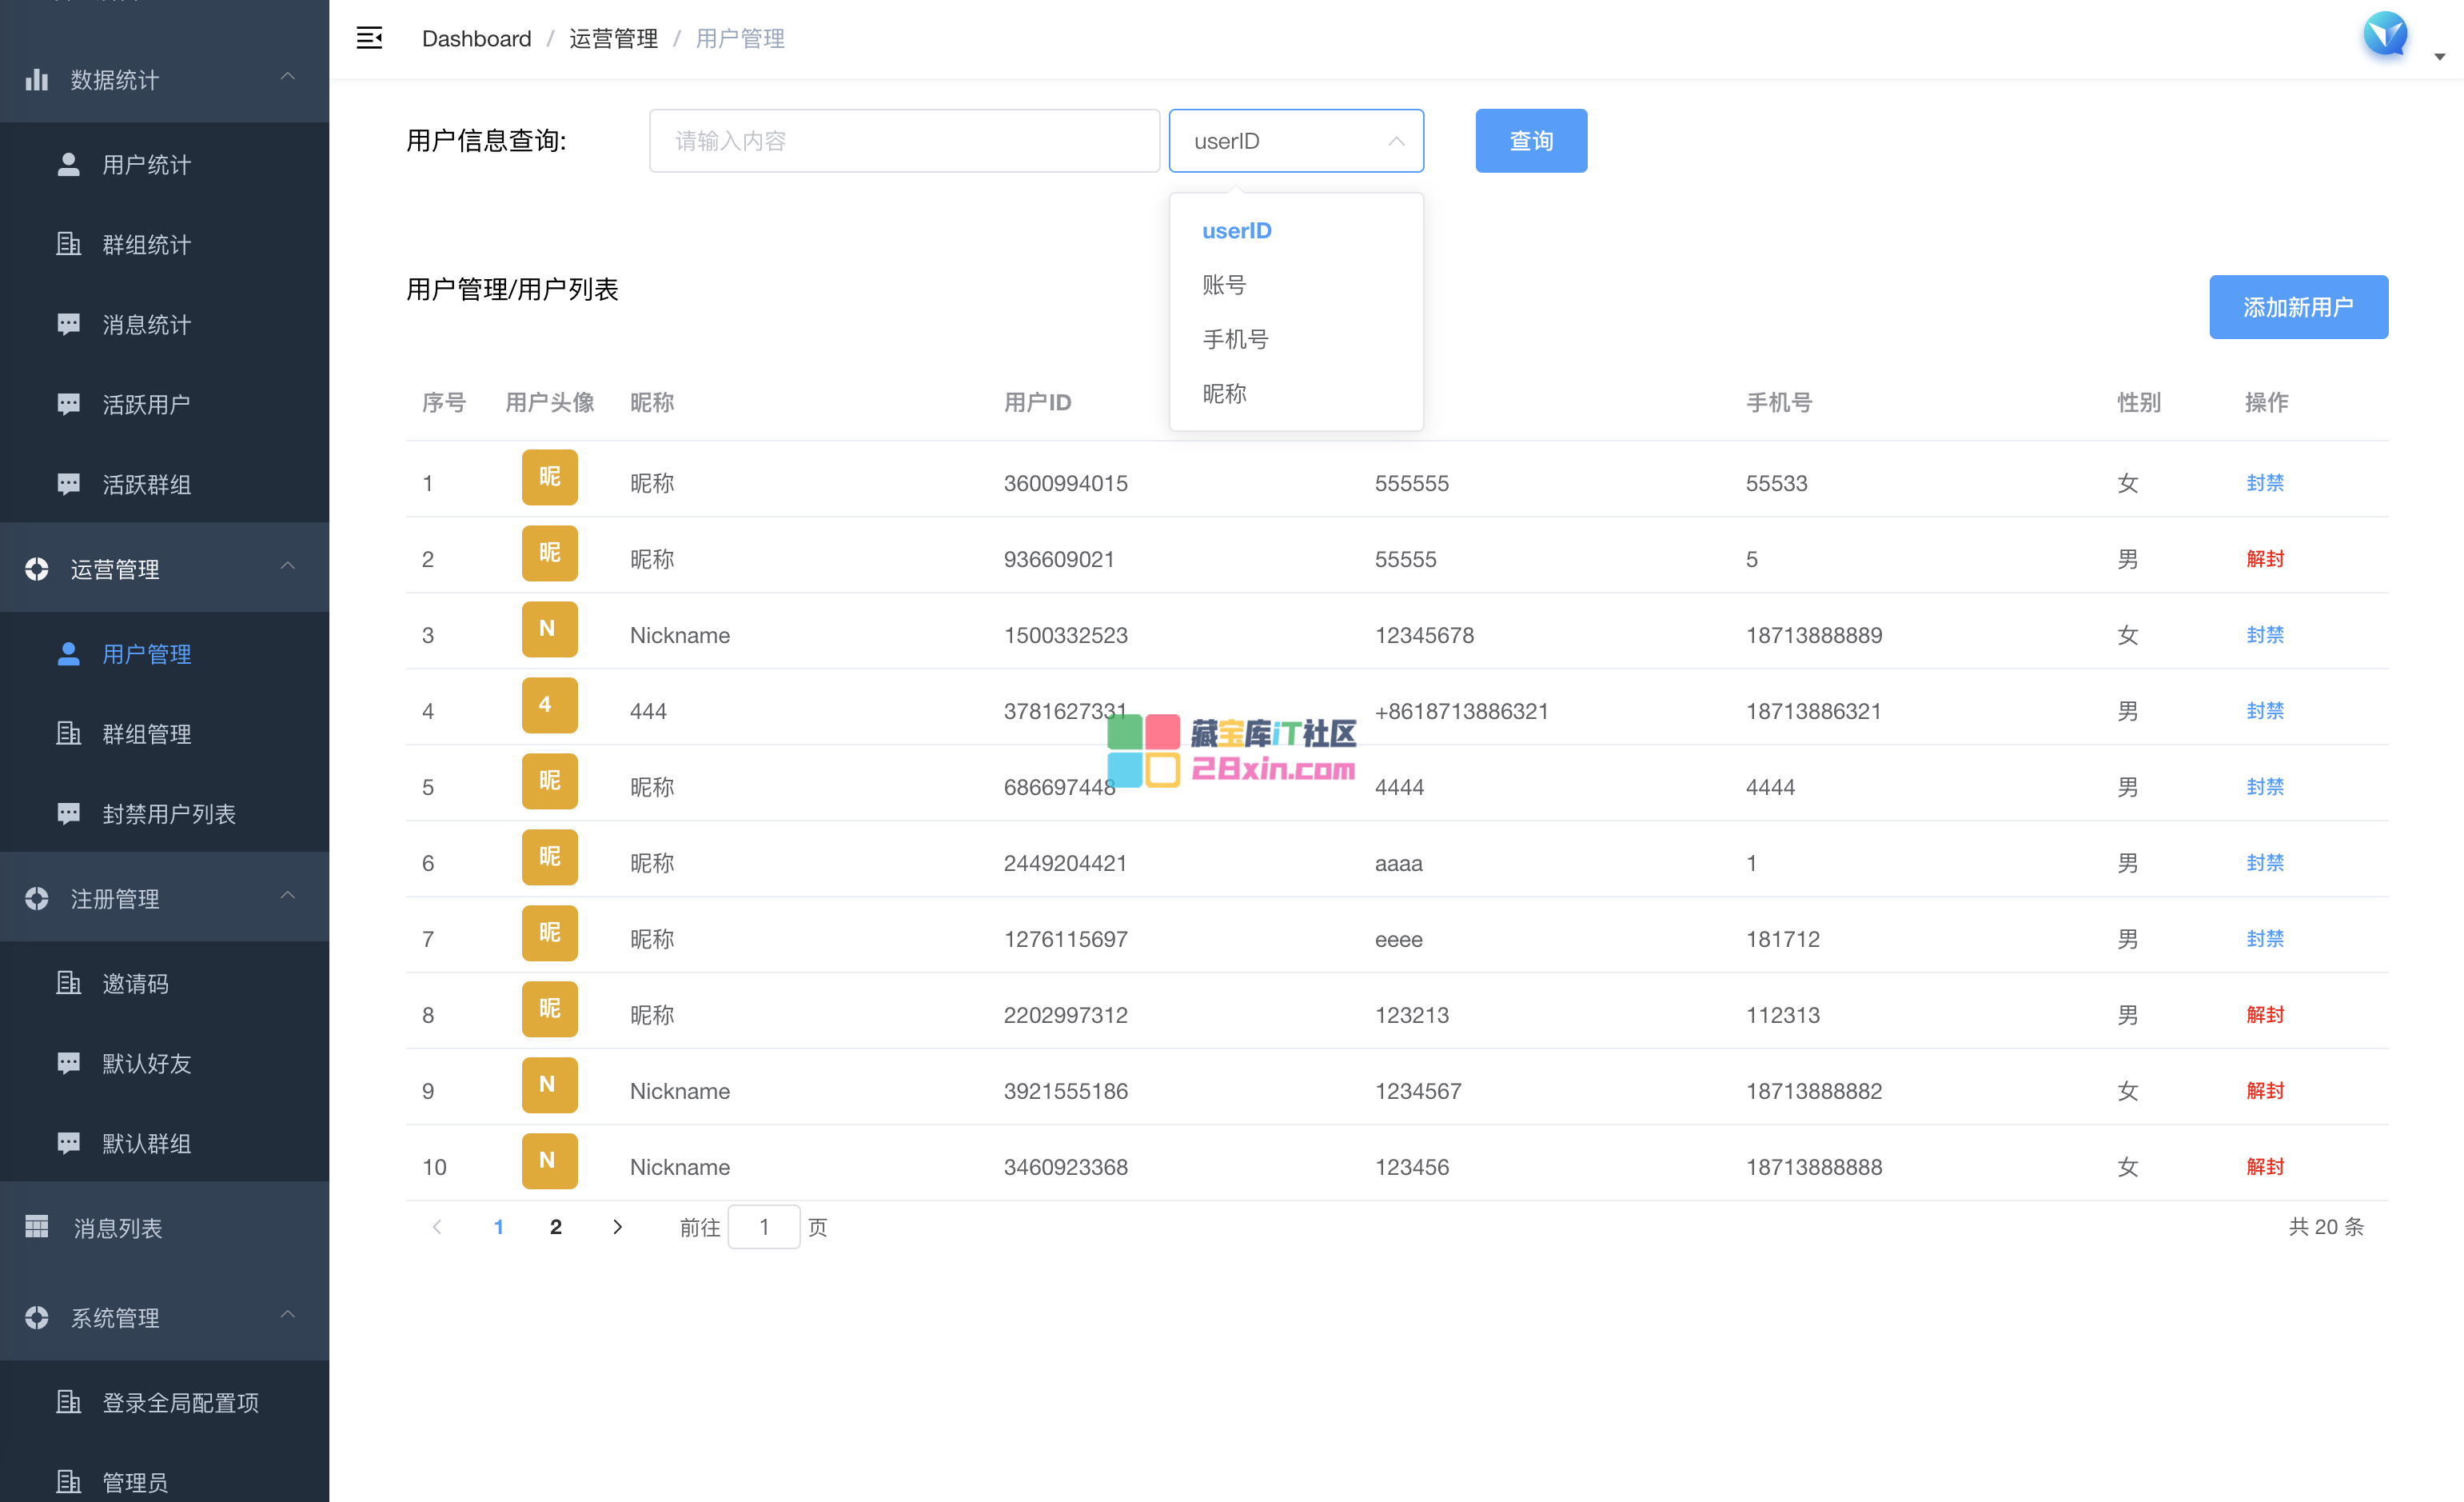Click the 消息统计 chat bubble icon

coord(68,324)
